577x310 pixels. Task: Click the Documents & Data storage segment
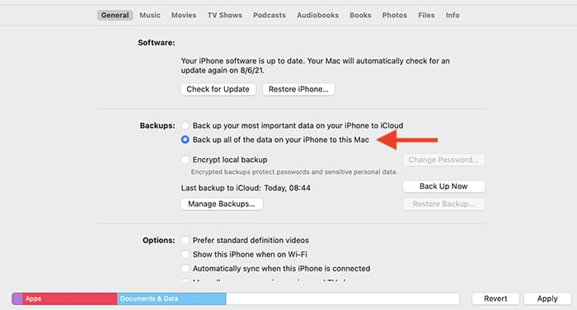point(171,298)
